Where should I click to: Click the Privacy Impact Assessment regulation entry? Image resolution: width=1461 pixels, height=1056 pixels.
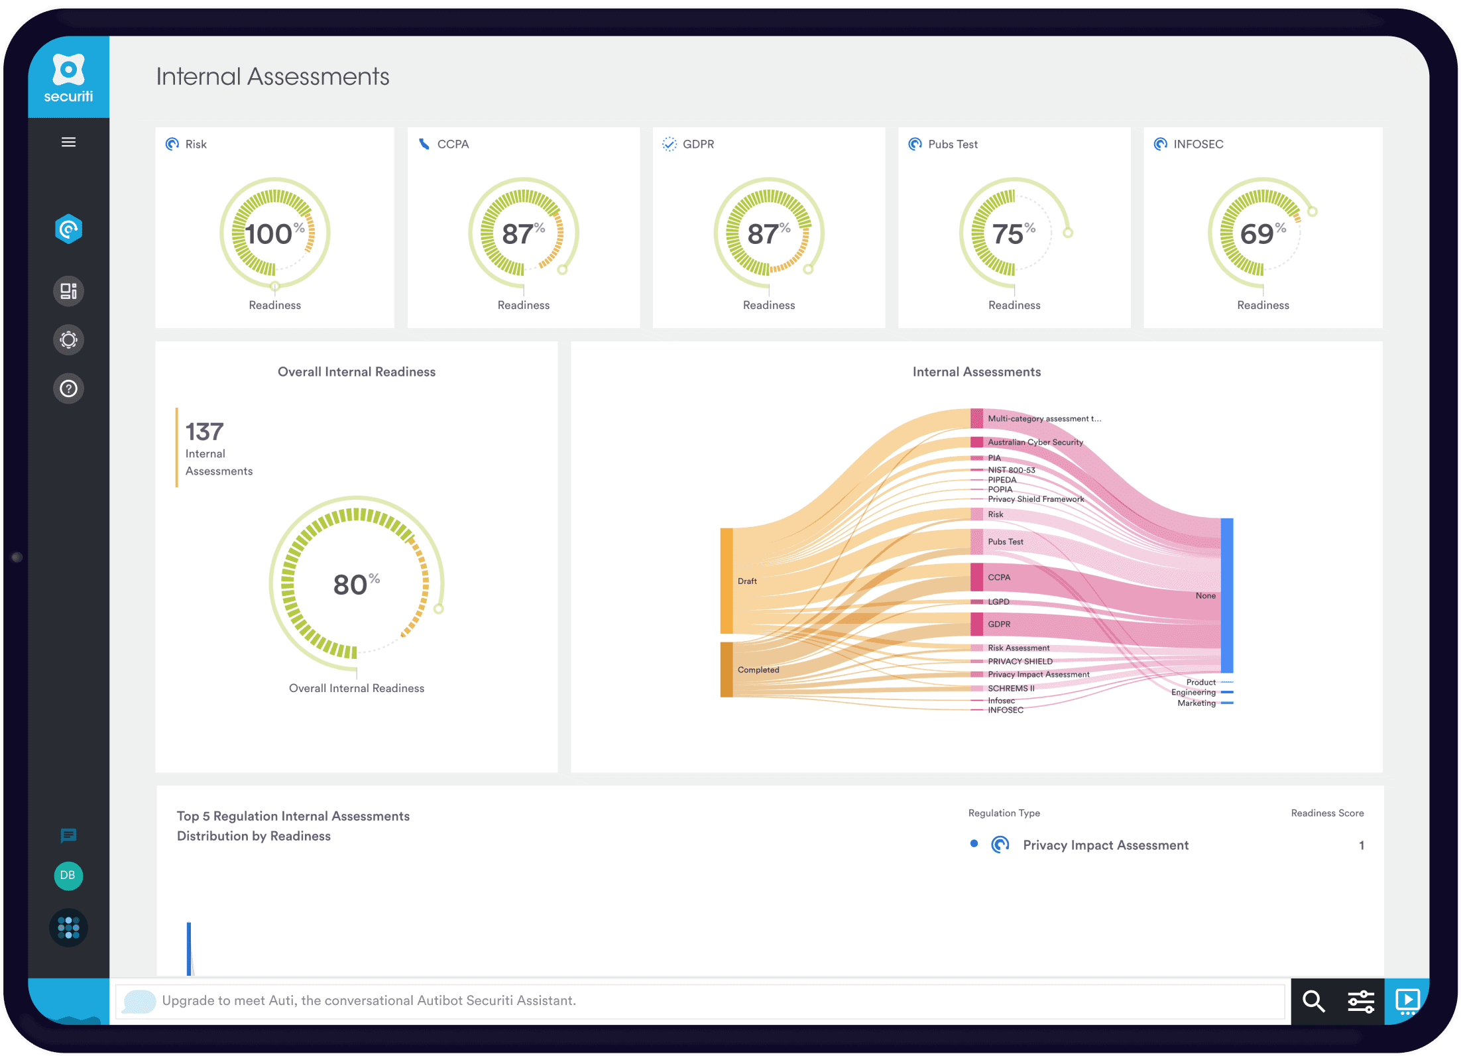1105,845
